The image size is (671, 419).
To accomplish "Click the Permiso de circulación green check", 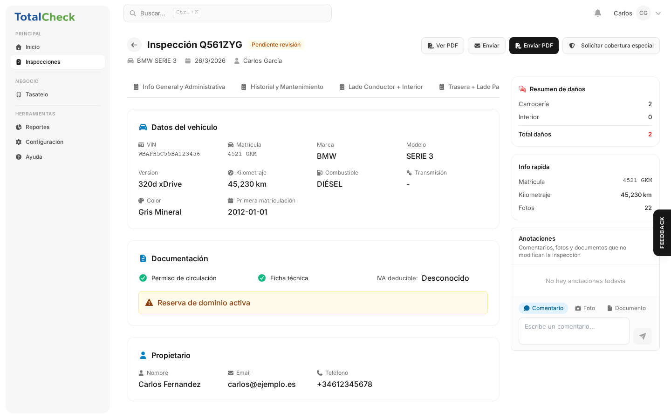I will tap(143, 278).
